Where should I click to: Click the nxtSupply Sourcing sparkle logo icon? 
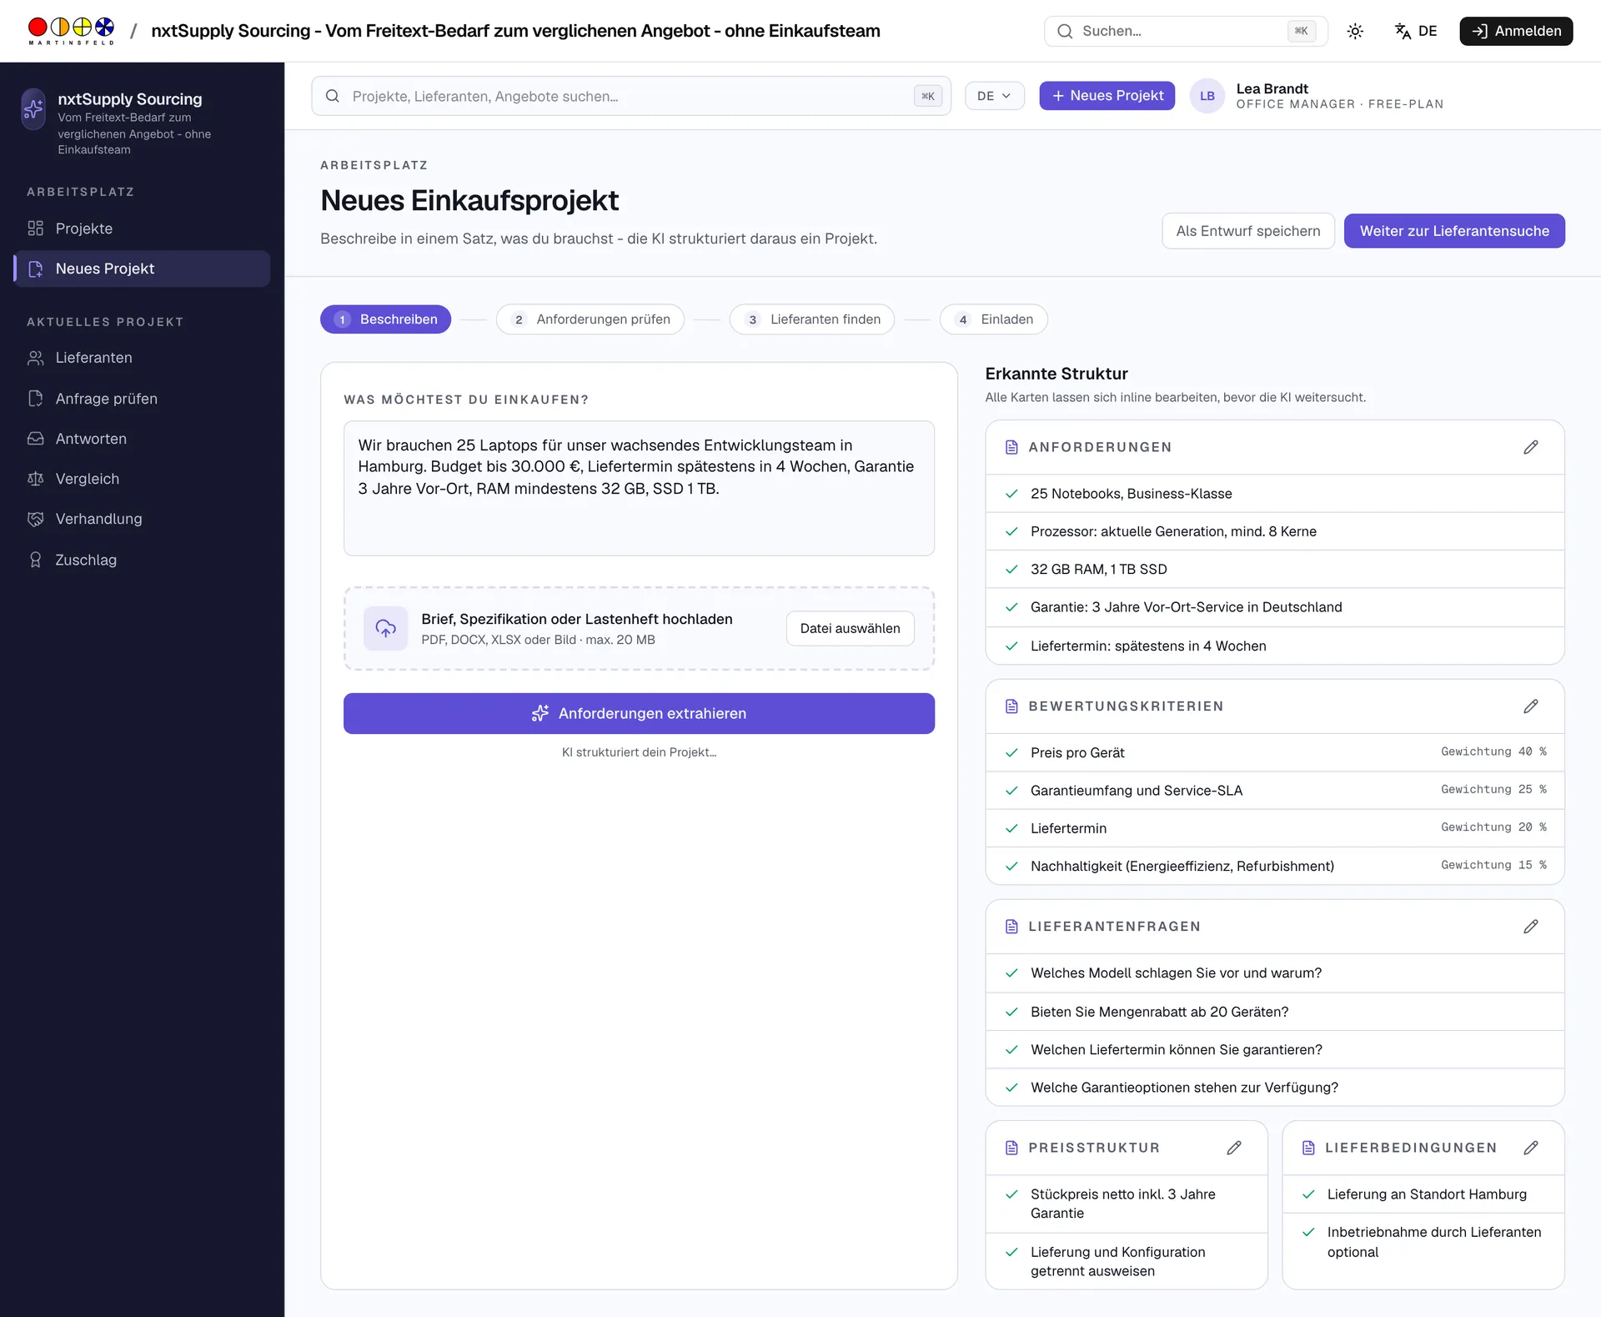click(33, 108)
